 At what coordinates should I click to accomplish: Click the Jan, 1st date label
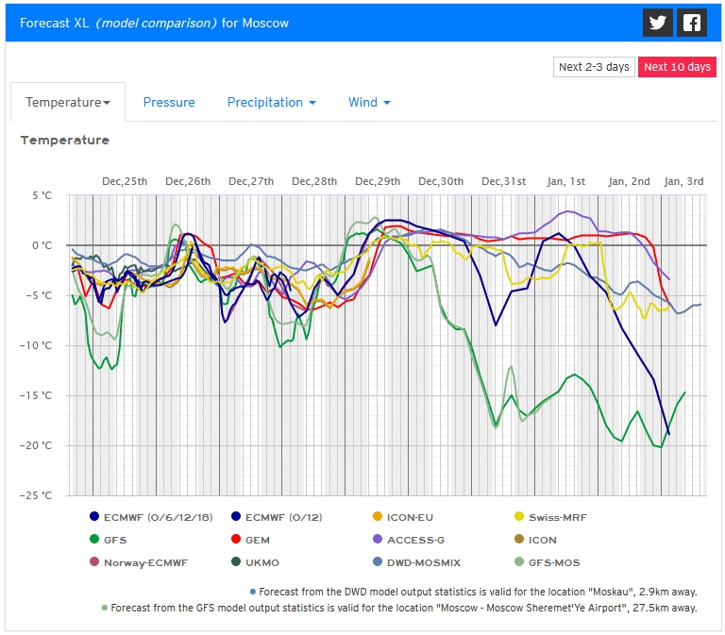point(566,181)
